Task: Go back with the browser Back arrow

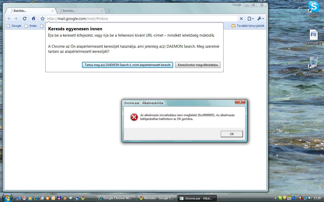Action: [x=9, y=18]
